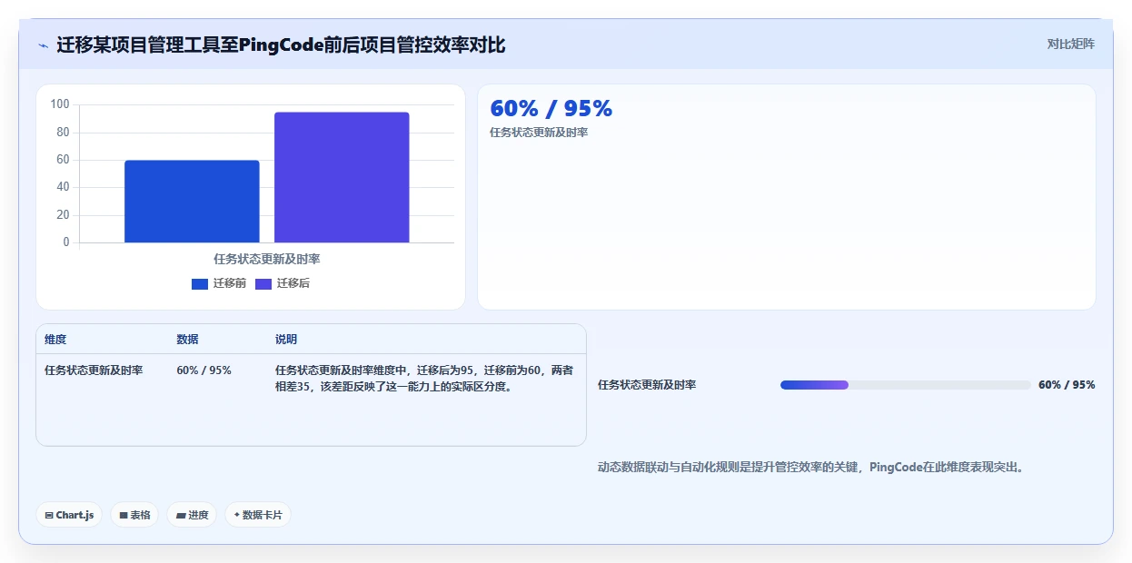Click the chart x-axis label 任务状态更新及时率

267,259
